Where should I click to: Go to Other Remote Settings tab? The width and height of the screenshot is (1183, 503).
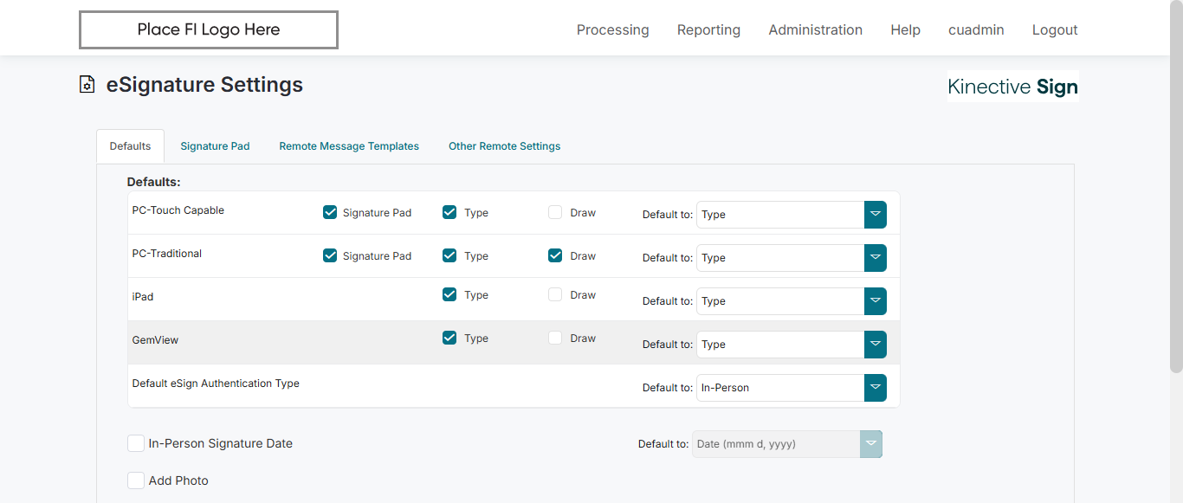click(x=504, y=146)
